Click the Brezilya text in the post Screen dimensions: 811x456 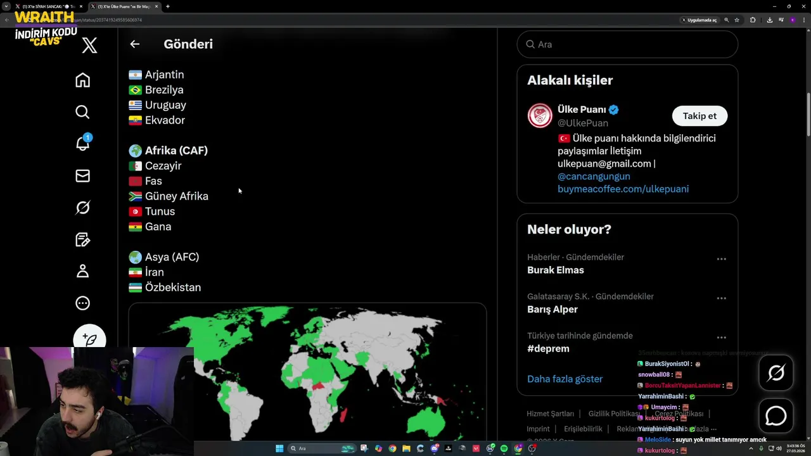click(164, 89)
